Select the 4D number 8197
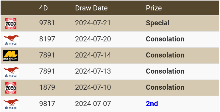Screen dimensions: 220x112 [x=47, y=39]
